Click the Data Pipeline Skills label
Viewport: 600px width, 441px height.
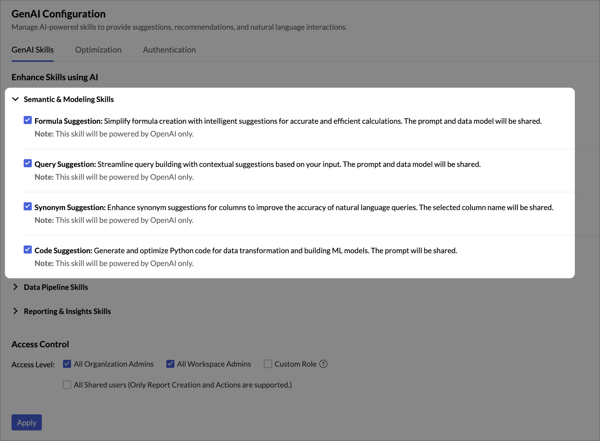click(x=56, y=287)
